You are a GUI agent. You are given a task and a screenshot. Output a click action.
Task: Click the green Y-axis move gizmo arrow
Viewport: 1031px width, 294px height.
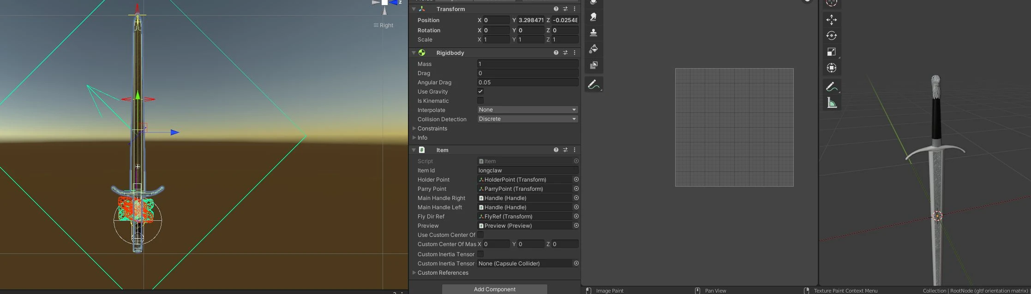tap(138, 96)
